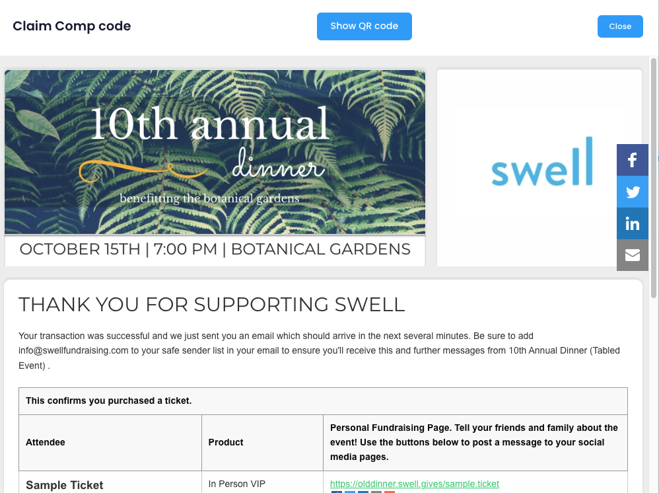659x493 pixels.
Task: Click the swell logo image
Action: pyautogui.click(x=542, y=161)
